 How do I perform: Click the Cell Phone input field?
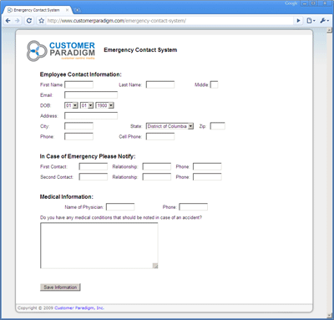point(160,136)
